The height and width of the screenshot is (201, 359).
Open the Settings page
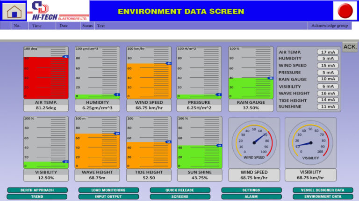tap(251, 190)
